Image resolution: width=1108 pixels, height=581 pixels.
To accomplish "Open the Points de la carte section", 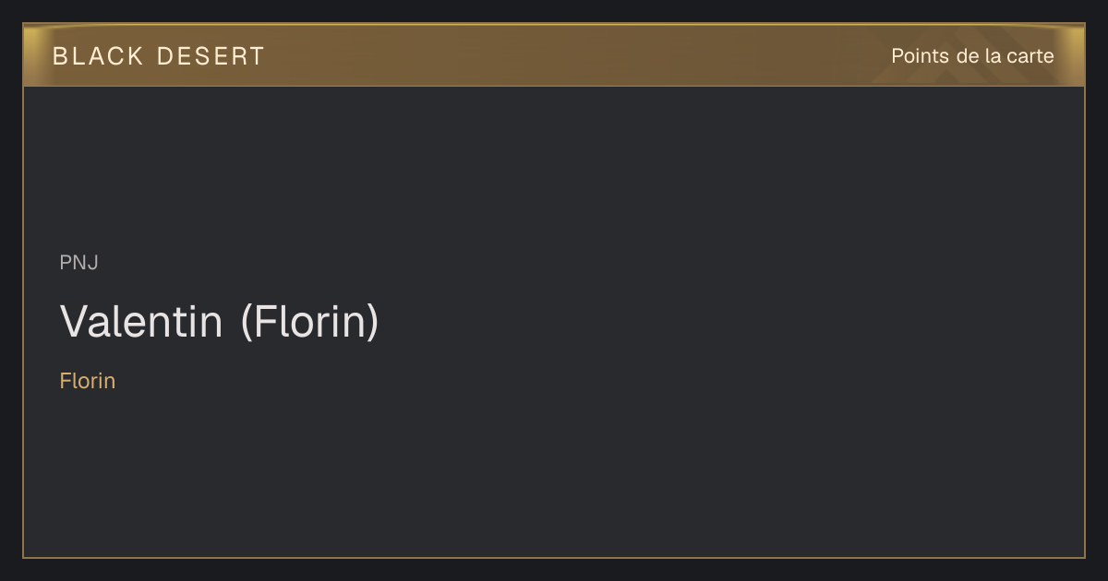I will pos(972,56).
